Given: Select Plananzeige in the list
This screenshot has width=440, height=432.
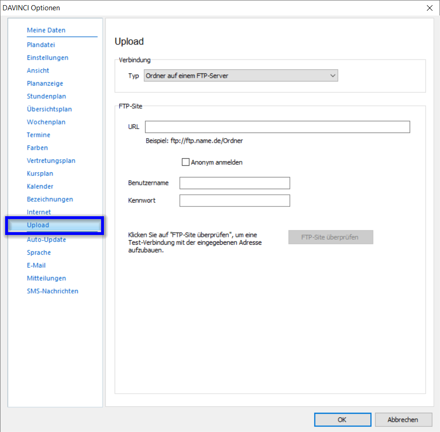Looking at the screenshot, I should click(x=45, y=83).
